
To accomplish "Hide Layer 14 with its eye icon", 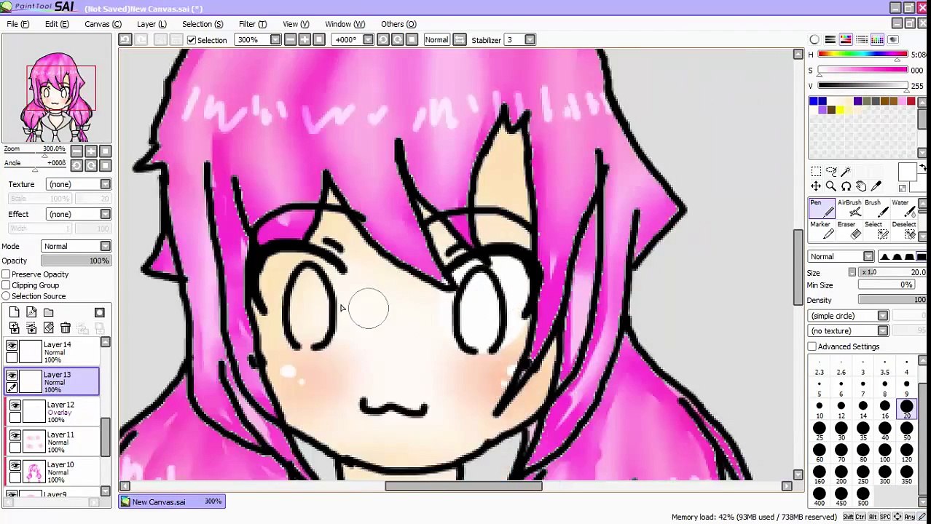I will [12, 346].
